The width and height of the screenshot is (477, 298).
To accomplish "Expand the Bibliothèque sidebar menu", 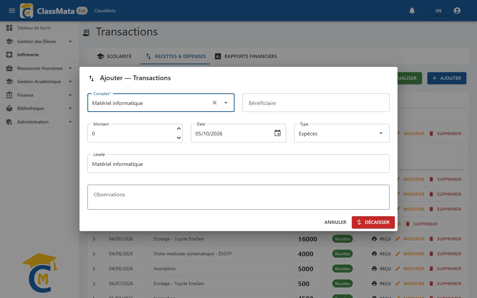I will pos(40,108).
